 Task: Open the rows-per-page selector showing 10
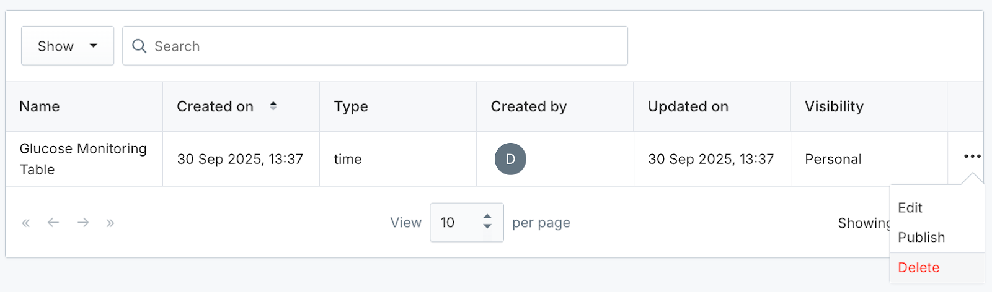click(466, 223)
